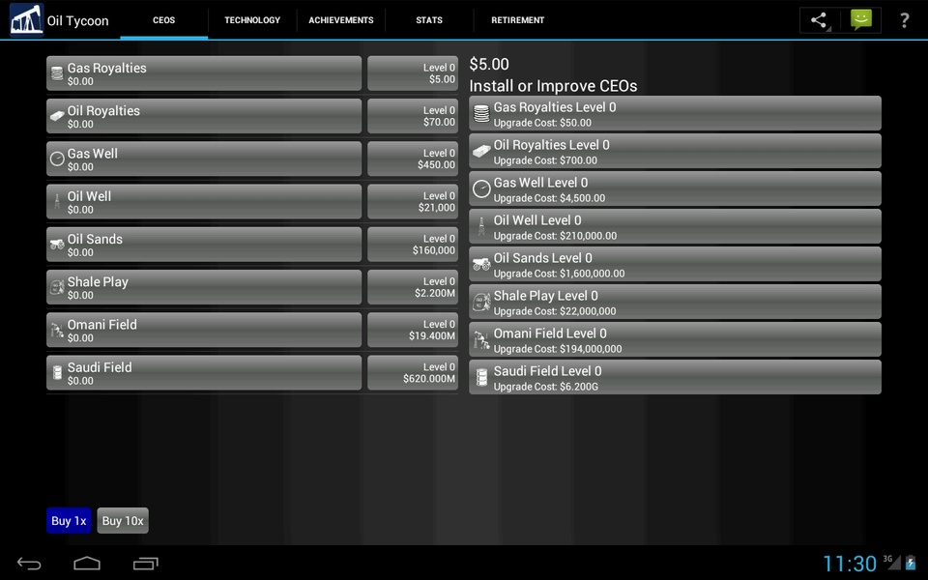Switch to Buy 10x purchase mode
The width and height of the screenshot is (928, 580).
[x=123, y=521]
